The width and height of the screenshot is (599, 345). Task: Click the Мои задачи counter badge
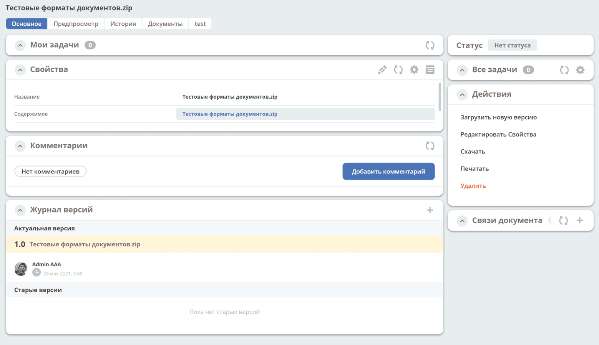point(90,45)
